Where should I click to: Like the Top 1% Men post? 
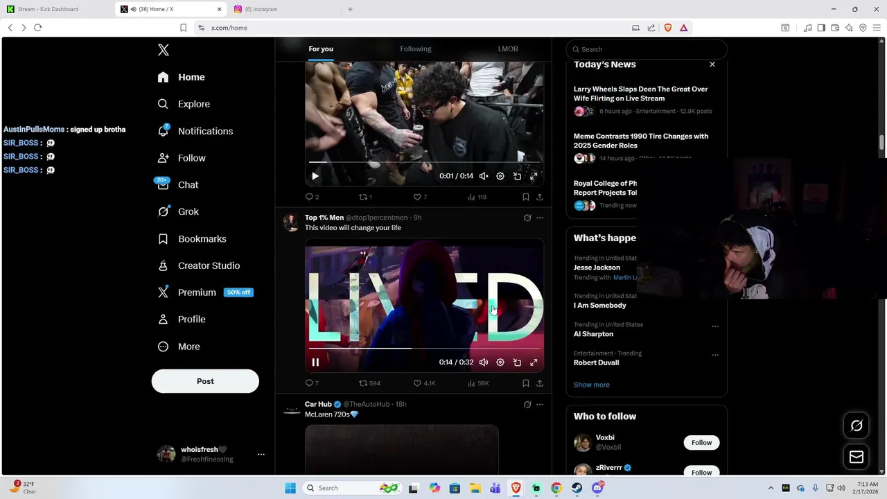[x=424, y=383]
